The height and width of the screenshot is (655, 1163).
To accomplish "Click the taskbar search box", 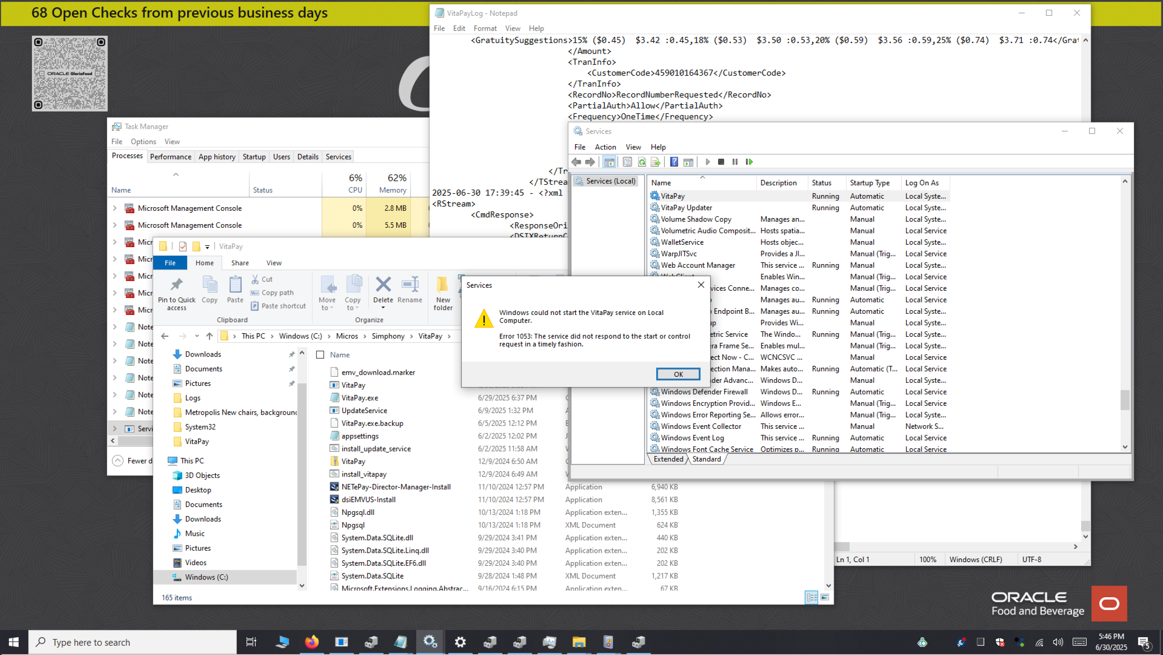I will pyautogui.click(x=132, y=642).
